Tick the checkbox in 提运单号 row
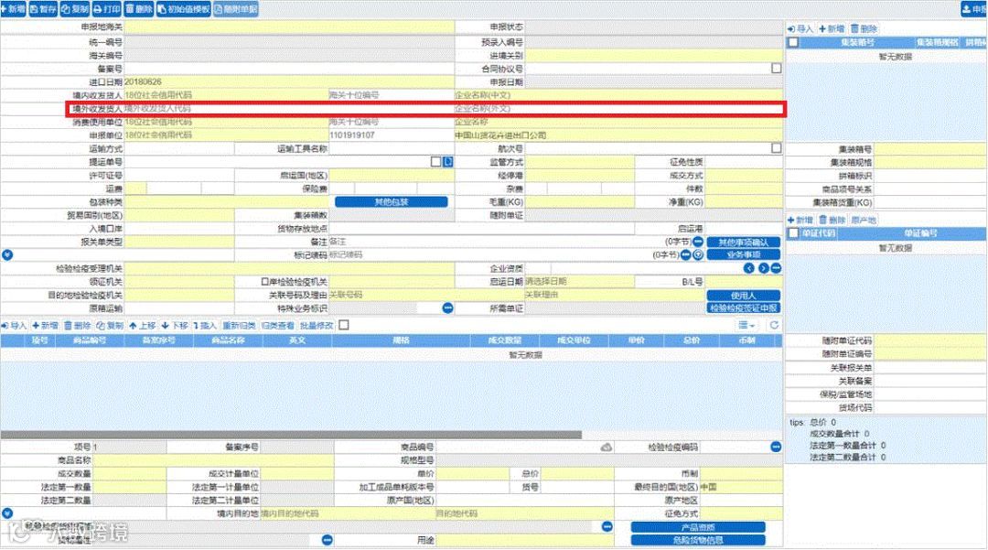 [x=435, y=162]
